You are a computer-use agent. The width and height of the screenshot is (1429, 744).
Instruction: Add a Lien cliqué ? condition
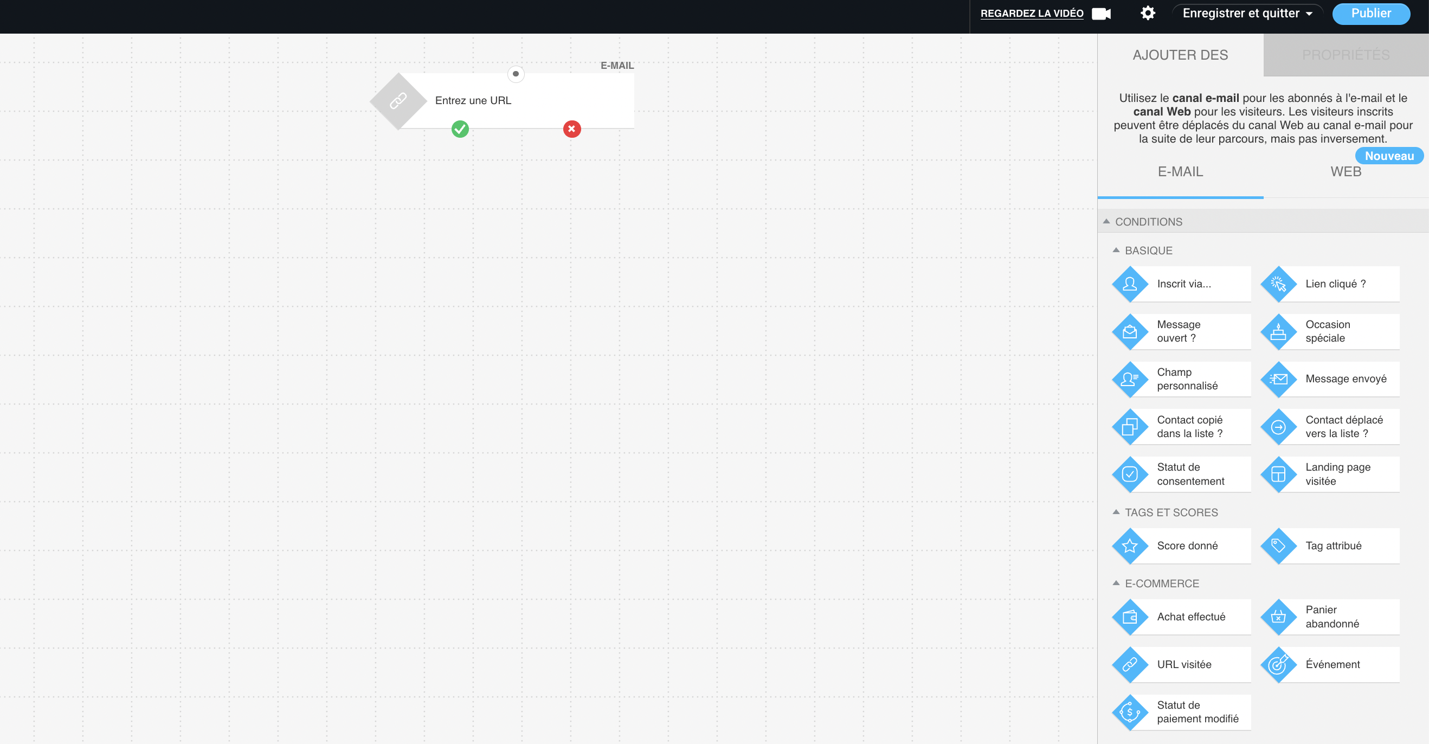1330,284
